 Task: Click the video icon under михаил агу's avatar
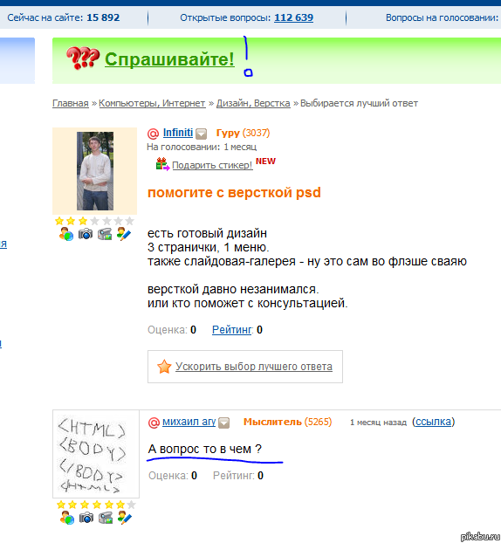point(106,518)
